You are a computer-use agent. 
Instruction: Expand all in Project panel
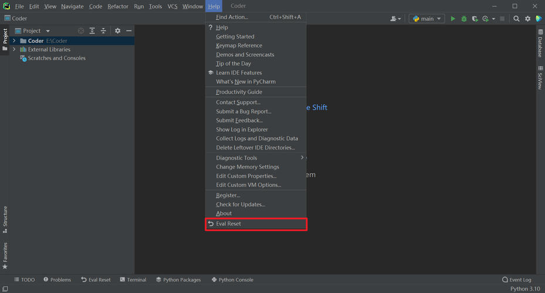pyautogui.click(x=92, y=31)
